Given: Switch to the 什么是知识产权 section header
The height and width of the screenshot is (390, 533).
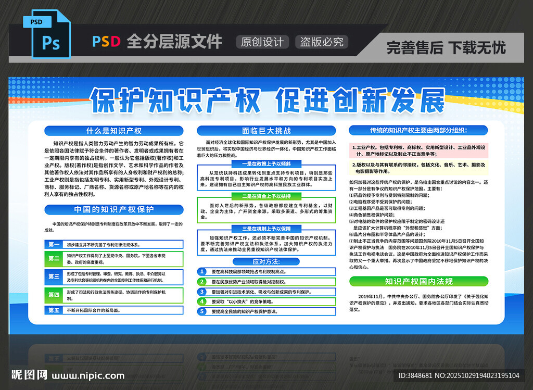Looking at the screenshot, I should [114, 131].
